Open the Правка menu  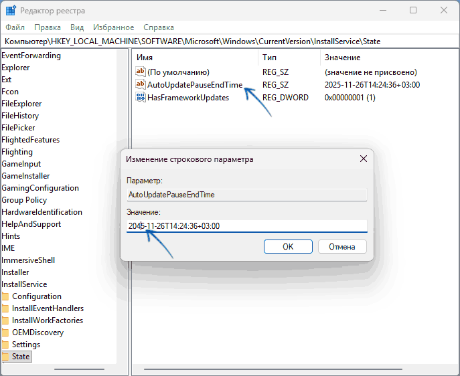(x=48, y=27)
